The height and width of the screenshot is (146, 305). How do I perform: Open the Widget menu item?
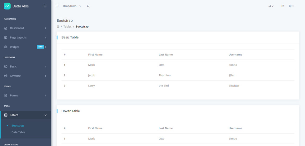click(25, 47)
